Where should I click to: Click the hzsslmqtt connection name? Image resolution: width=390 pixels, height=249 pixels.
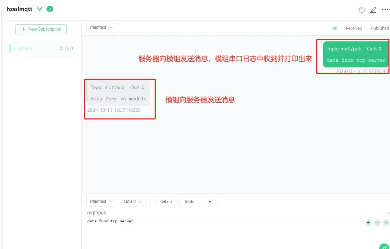pos(19,9)
